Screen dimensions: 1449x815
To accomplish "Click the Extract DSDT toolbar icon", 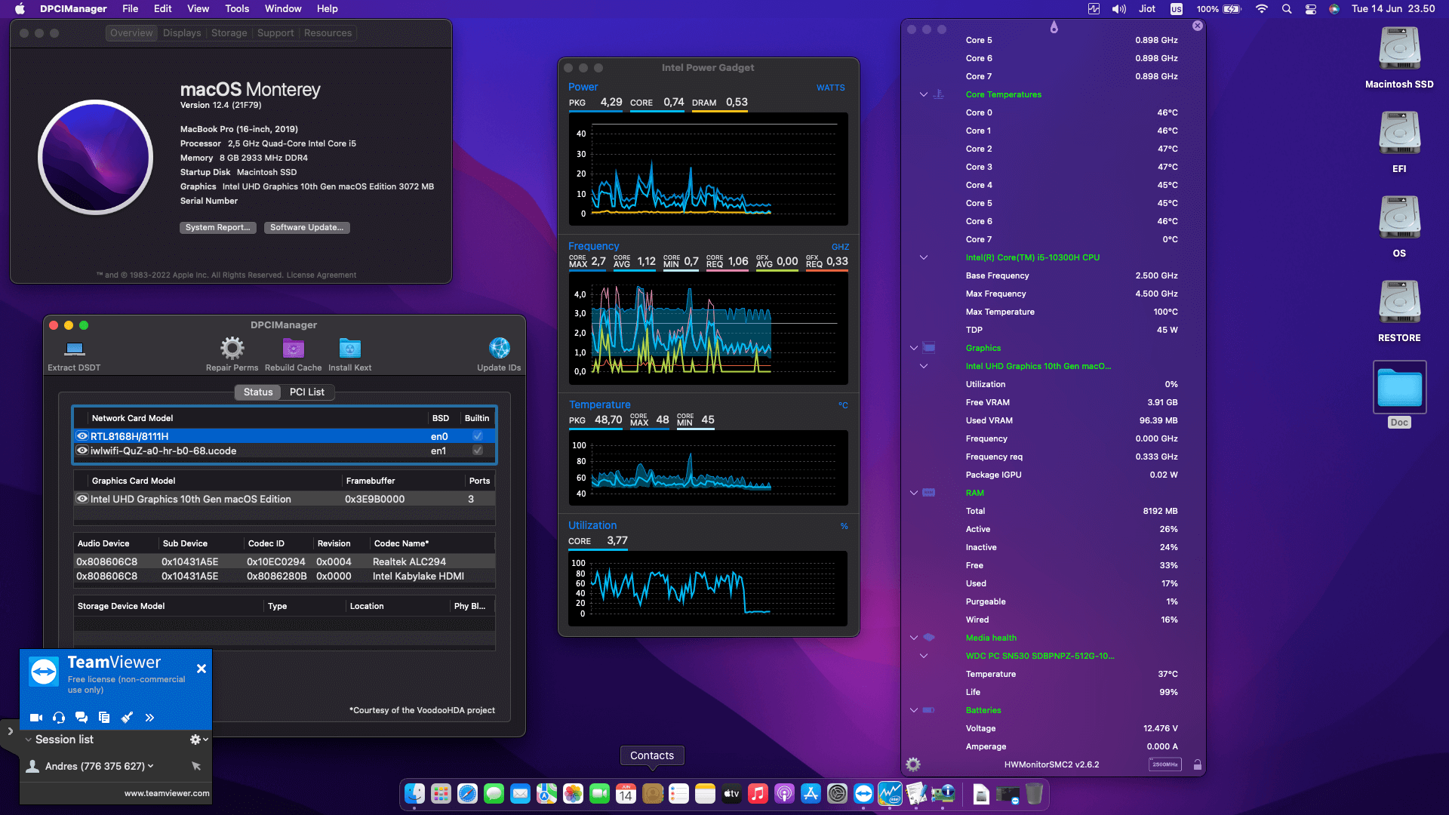I will point(74,349).
